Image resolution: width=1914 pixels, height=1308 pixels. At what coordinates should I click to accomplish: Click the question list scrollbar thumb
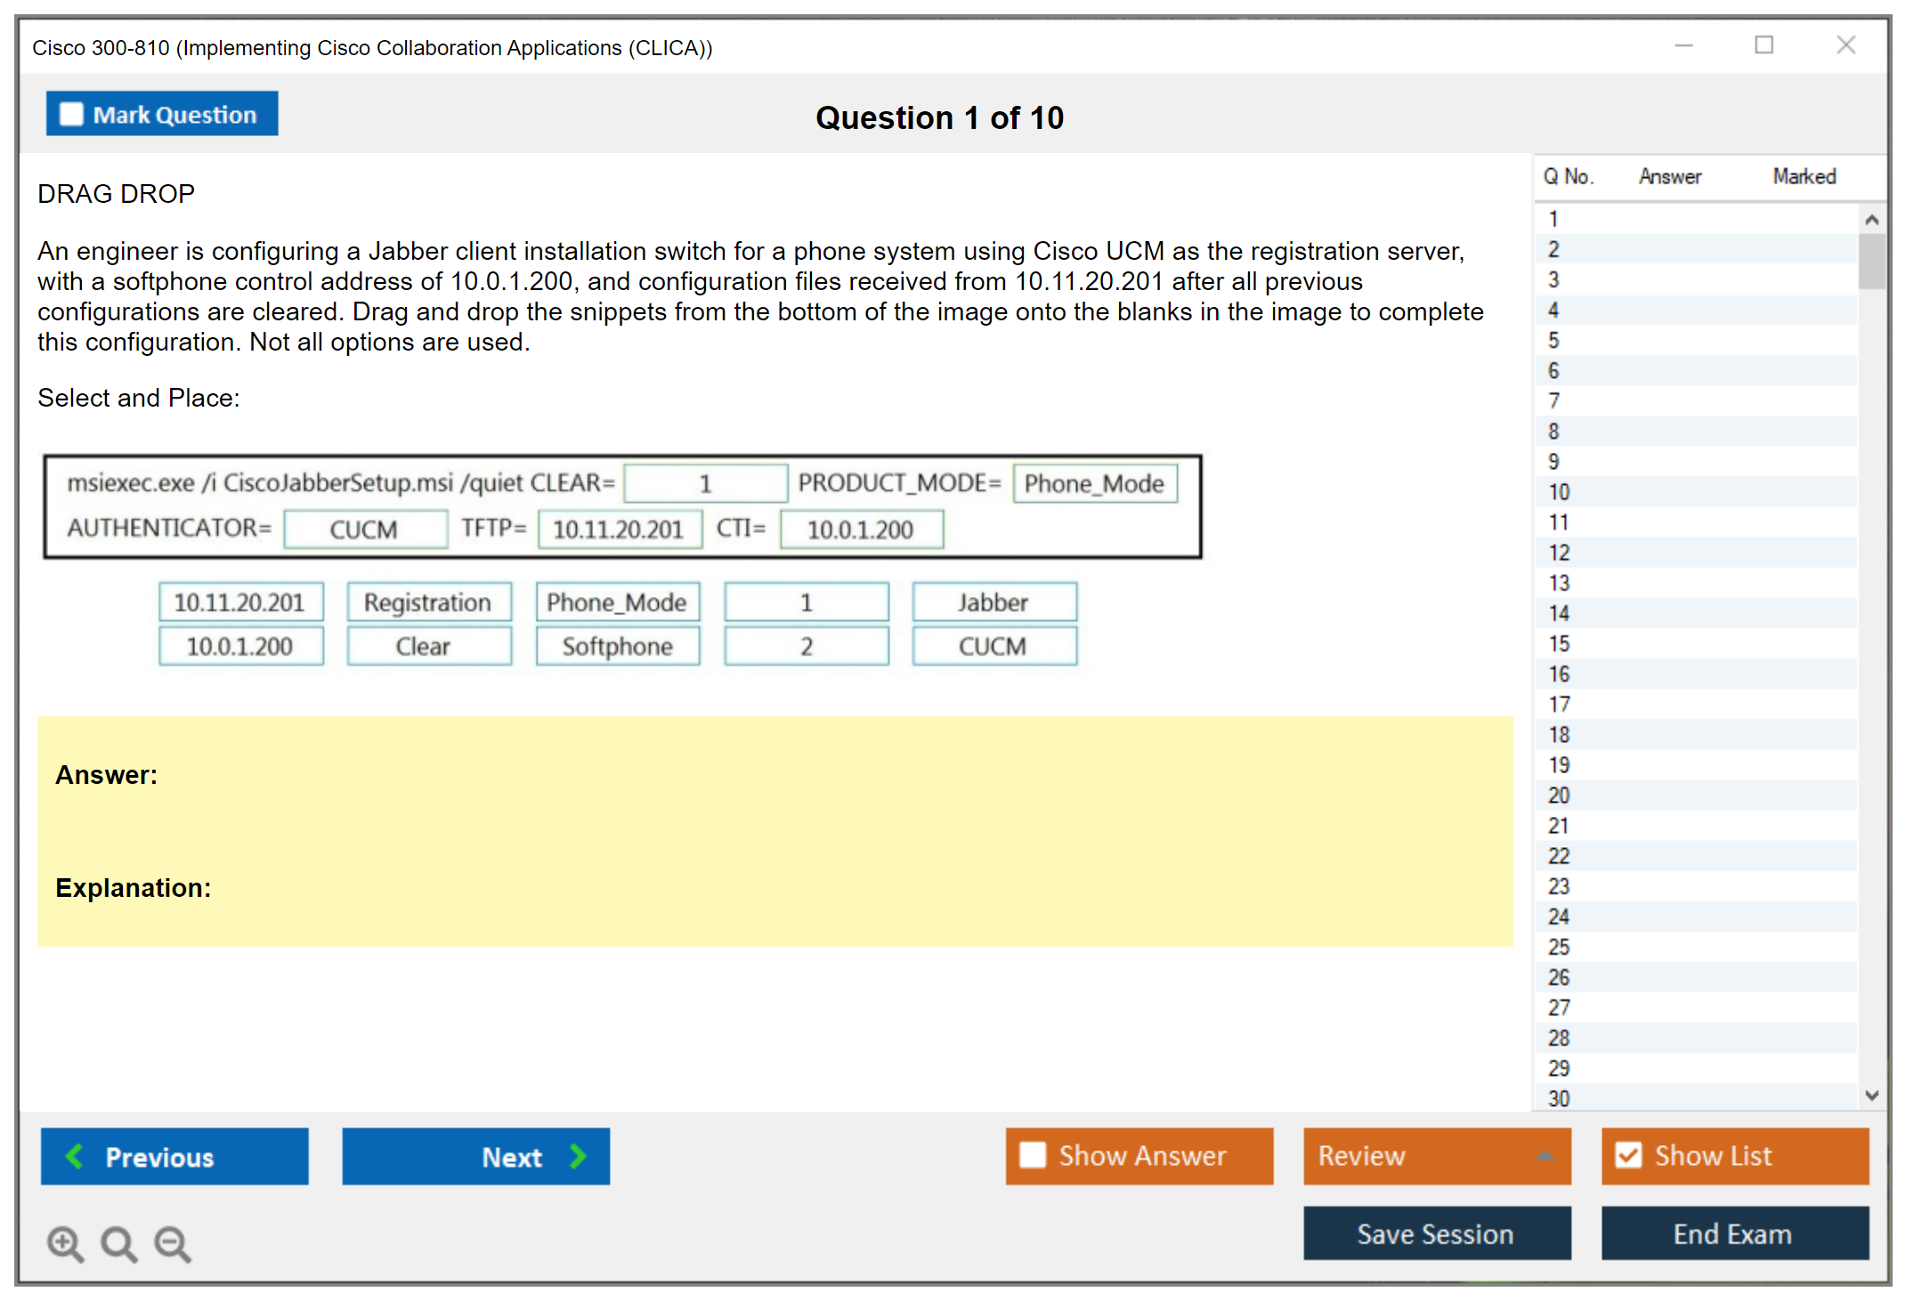pos(1871,261)
